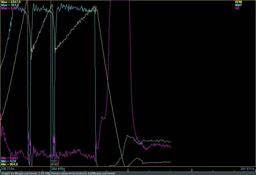256x175 pixels.
Task: Click the end time 281.511s label
Action: click(248, 169)
